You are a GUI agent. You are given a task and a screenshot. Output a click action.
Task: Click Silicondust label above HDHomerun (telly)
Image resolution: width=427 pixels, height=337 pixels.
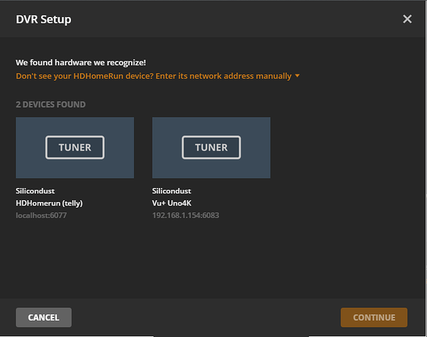(35, 191)
